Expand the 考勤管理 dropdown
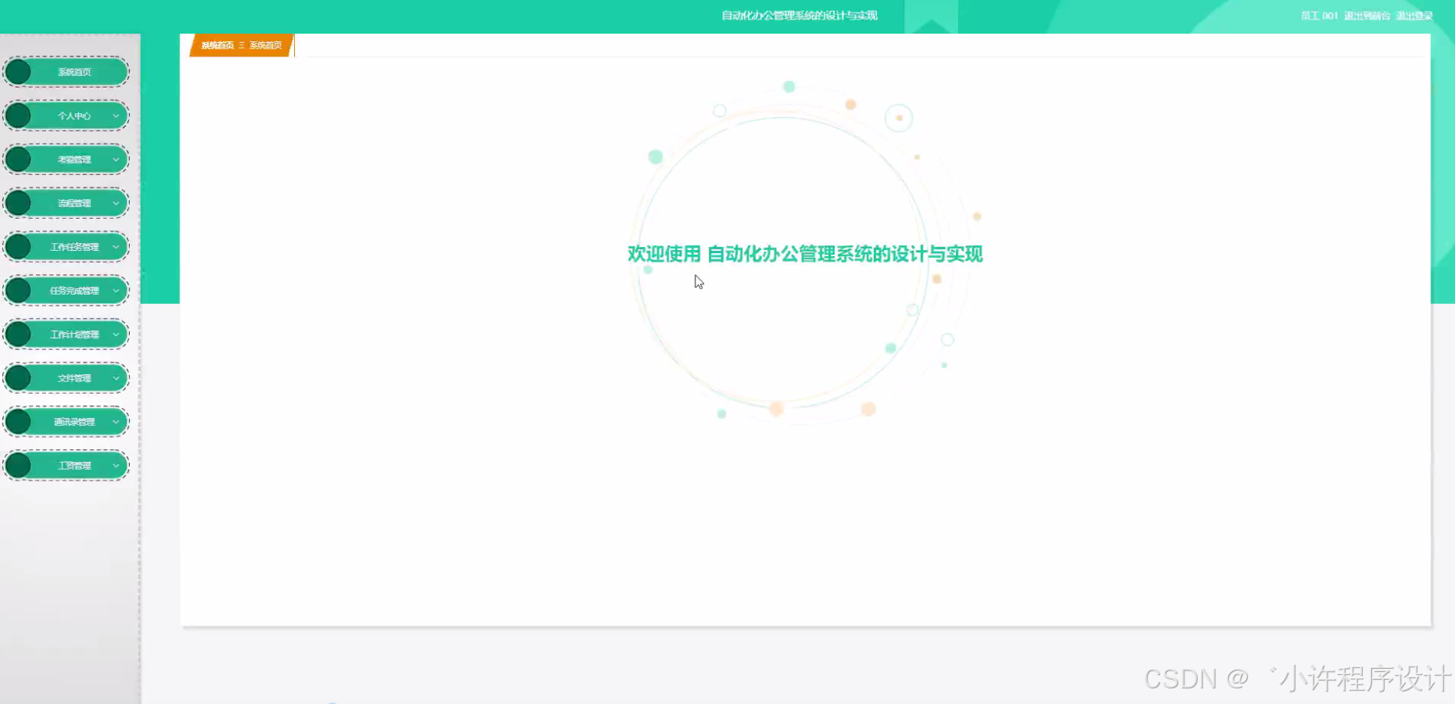 point(116,159)
